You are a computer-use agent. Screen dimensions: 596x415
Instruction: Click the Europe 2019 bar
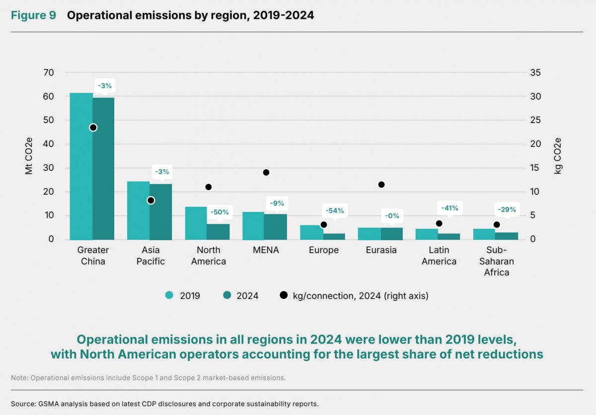(311, 232)
